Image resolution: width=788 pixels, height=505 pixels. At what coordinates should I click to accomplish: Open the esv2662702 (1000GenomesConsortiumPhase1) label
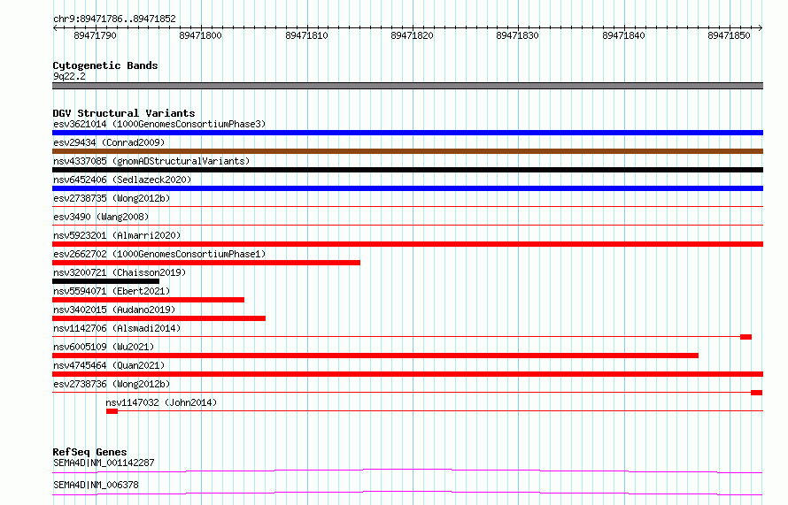tap(159, 254)
